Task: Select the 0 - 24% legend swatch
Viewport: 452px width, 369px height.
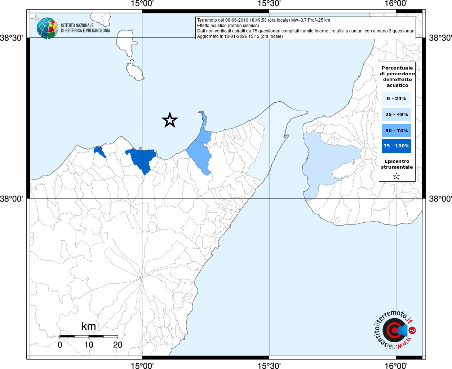Action: tap(396, 98)
